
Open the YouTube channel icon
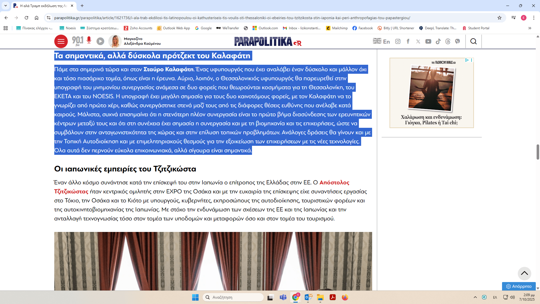(x=428, y=41)
